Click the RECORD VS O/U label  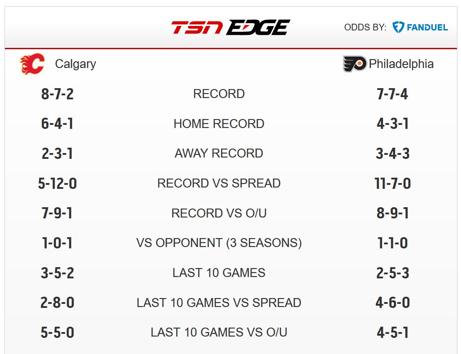[219, 213]
